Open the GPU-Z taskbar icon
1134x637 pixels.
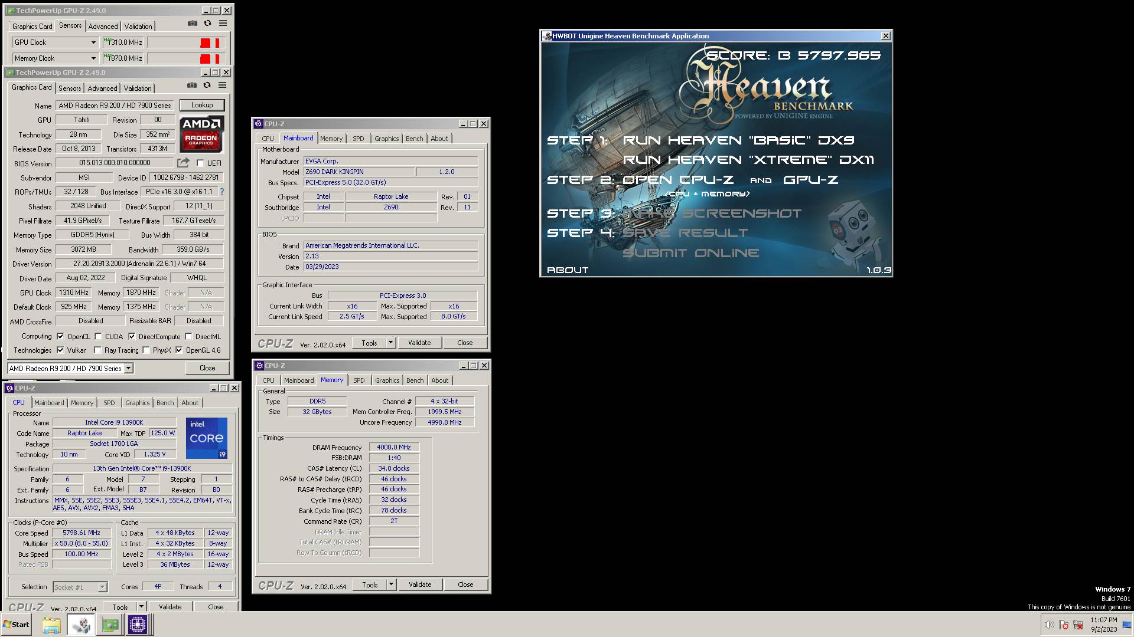coord(110,625)
